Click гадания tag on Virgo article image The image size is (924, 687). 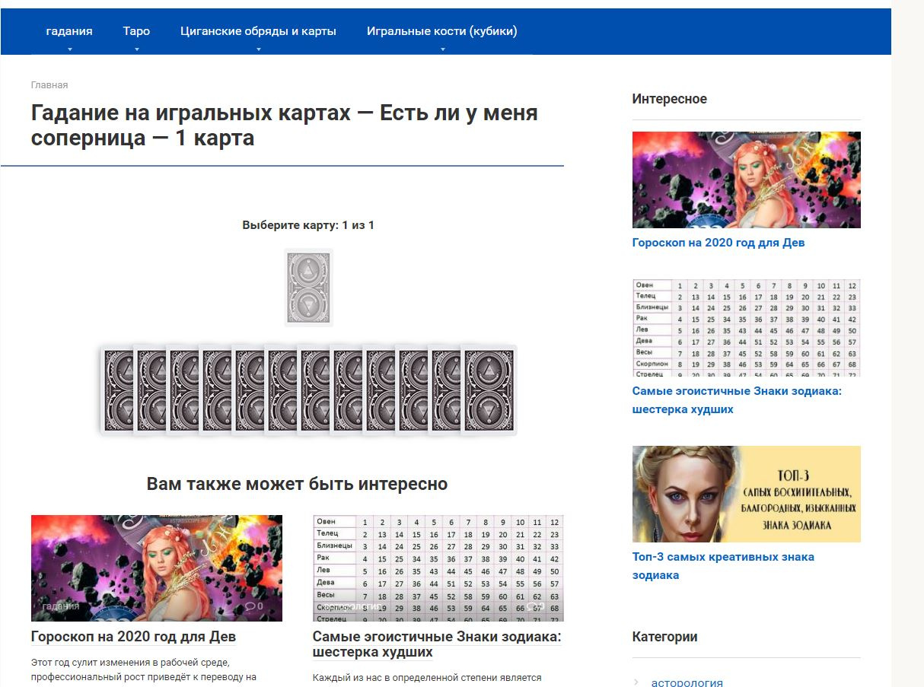point(61,606)
